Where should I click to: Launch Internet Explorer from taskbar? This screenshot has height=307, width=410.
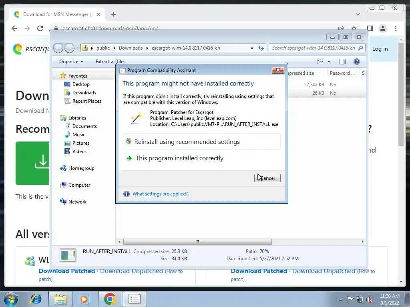coord(36,299)
